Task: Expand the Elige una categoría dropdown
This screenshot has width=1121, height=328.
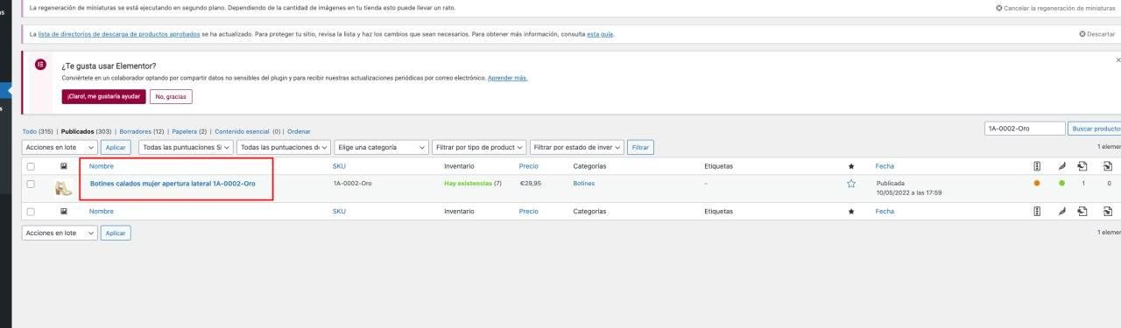Action: (x=382, y=148)
